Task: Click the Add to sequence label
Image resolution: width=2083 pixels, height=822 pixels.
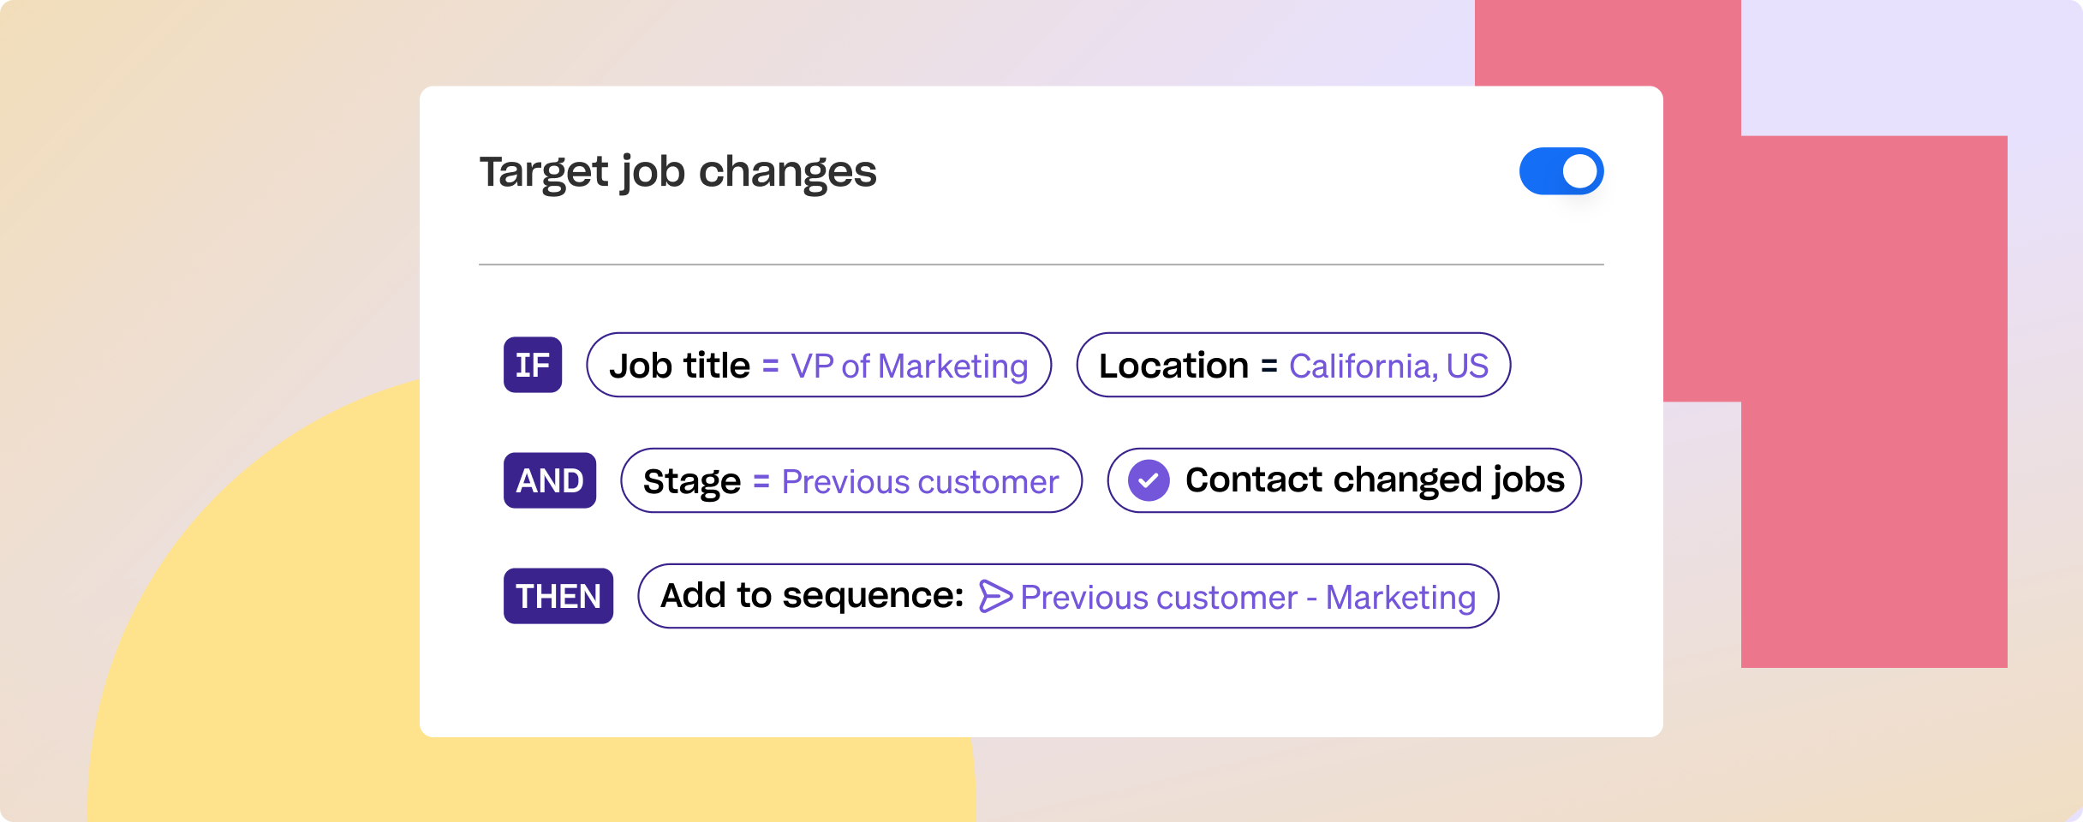Action: [x=812, y=596]
